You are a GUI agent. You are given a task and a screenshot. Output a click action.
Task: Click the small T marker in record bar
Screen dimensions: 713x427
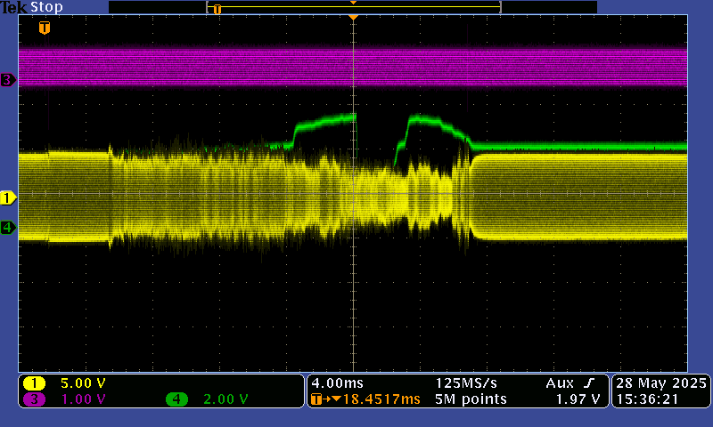217,9
